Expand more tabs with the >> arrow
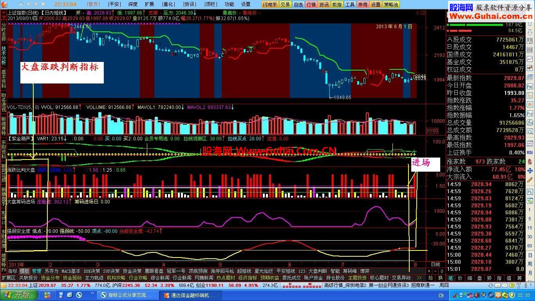 [419, 277]
